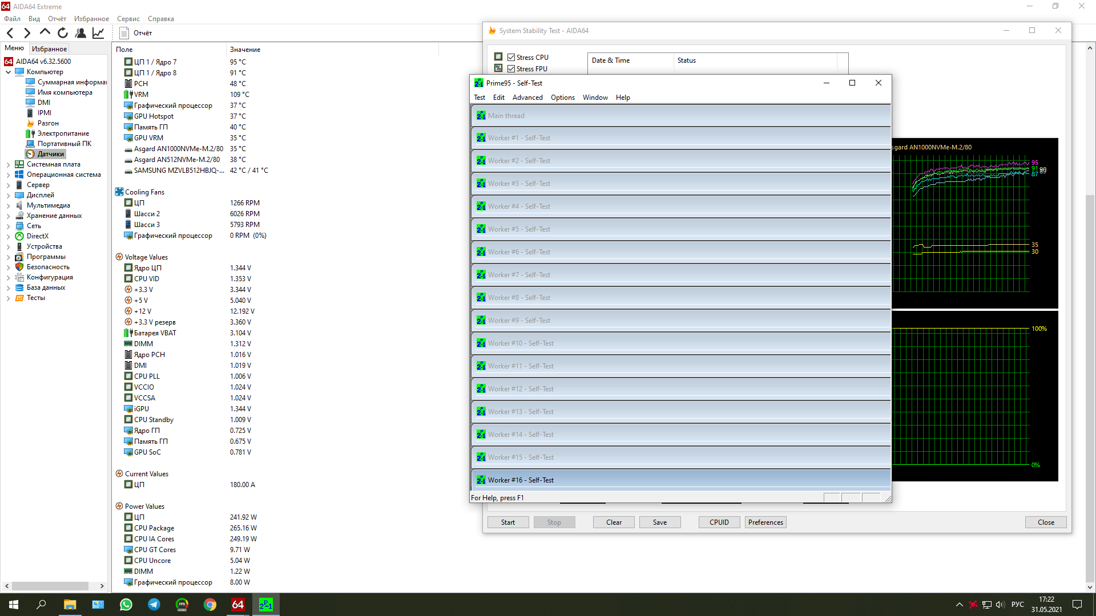Click the CPUID button
The image size is (1096, 616).
[x=719, y=522]
